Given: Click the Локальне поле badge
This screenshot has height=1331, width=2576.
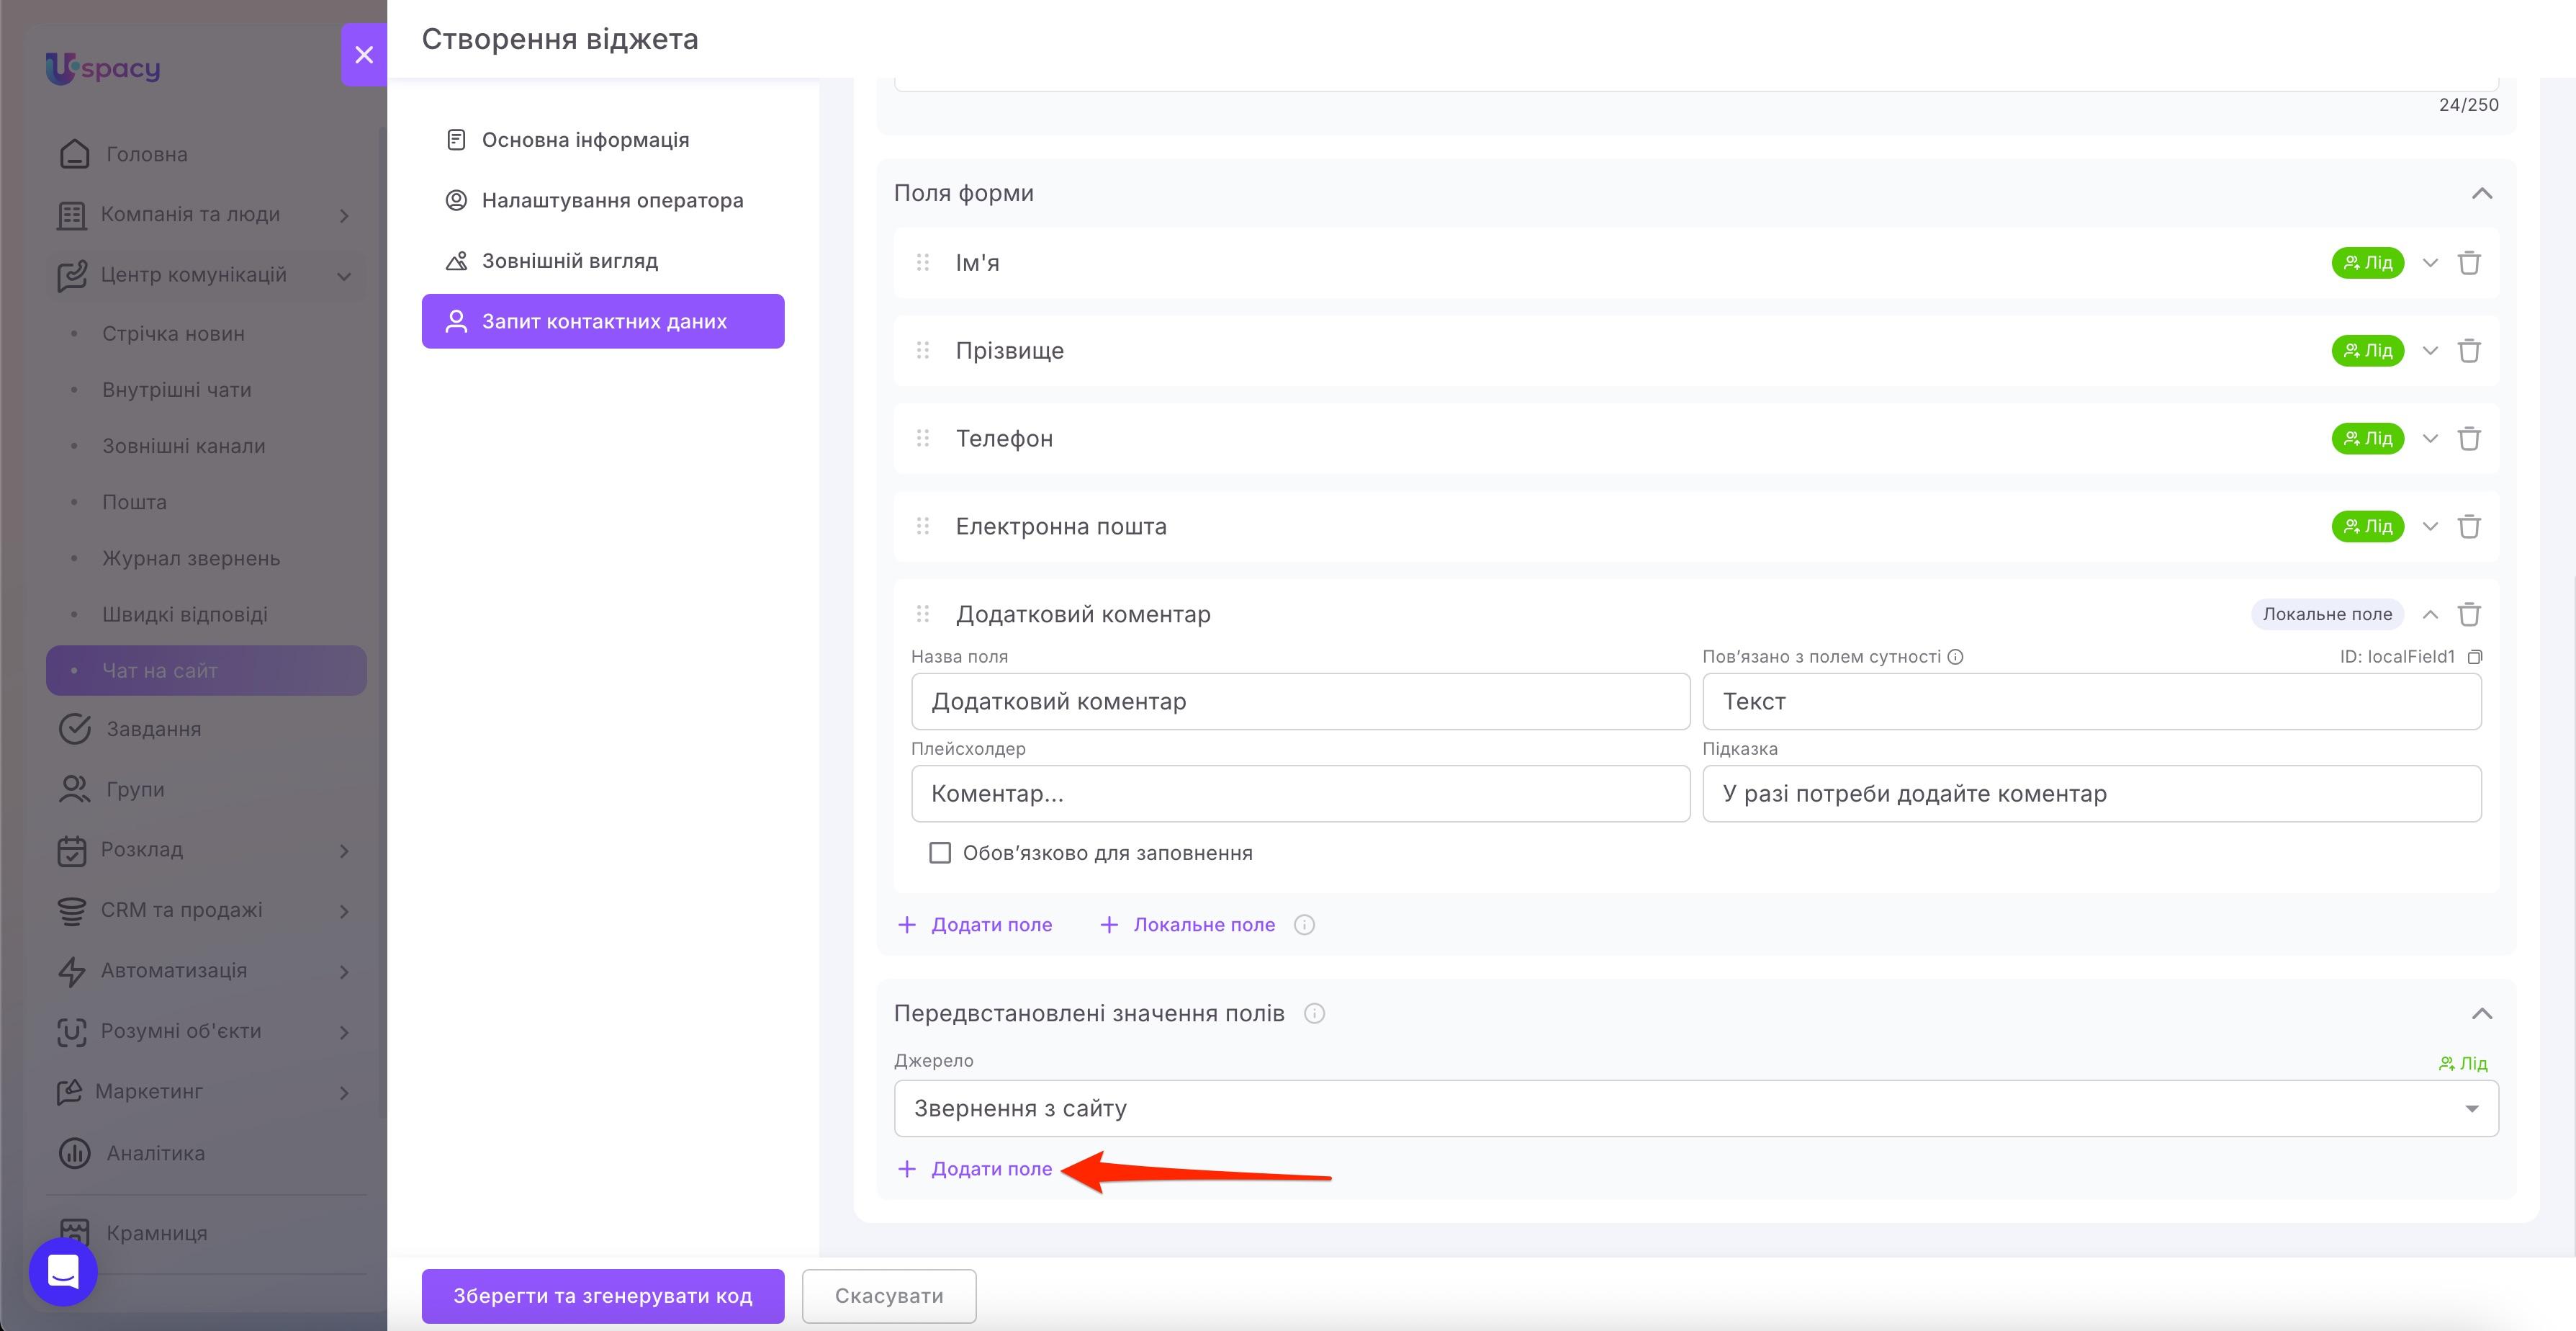Looking at the screenshot, I should 2327,614.
